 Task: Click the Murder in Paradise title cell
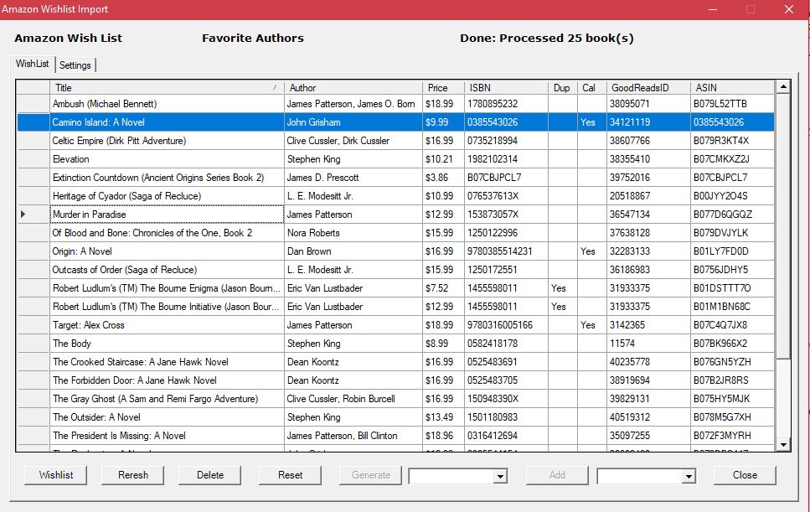[x=167, y=215]
